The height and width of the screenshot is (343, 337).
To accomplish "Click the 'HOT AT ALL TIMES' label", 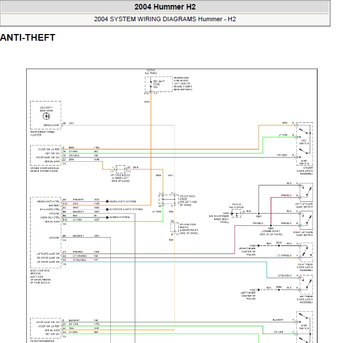I will point(151,72).
